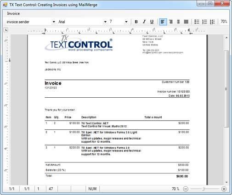The height and width of the screenshot is (195, 232).
Task: Click the 'Description' column header
Action: pyautogui.click(x=89, y=117)
